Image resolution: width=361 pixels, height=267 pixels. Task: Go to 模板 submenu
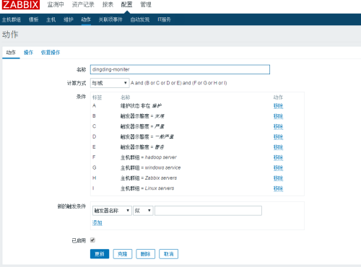click(x=34, y=19)
